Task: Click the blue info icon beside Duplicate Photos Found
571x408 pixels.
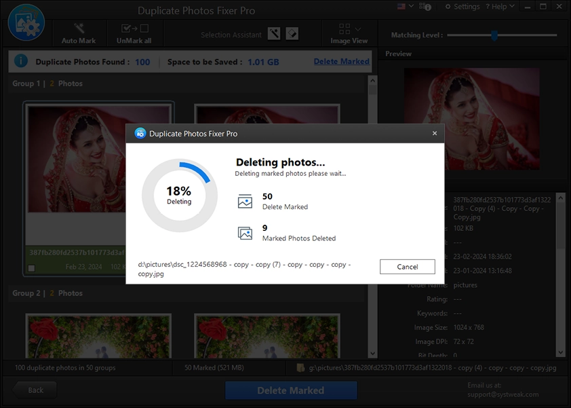Action: pos(21,61)
